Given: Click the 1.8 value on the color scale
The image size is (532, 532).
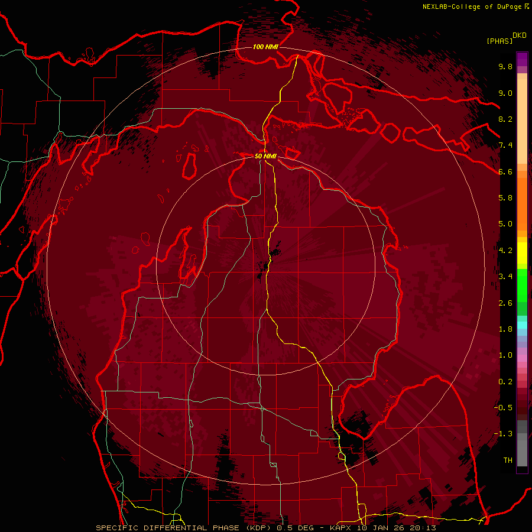Looking at the screenshot, I should pos(505,329).
